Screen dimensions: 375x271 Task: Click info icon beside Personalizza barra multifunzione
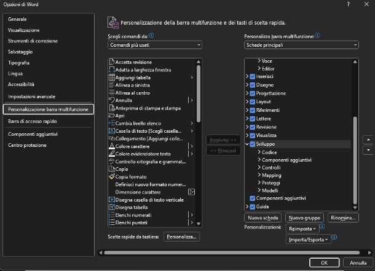click(317, 36)
